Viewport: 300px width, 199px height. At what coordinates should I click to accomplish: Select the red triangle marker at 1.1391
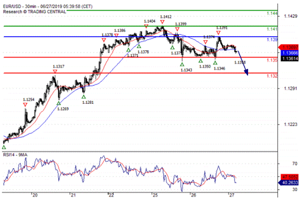218,33
